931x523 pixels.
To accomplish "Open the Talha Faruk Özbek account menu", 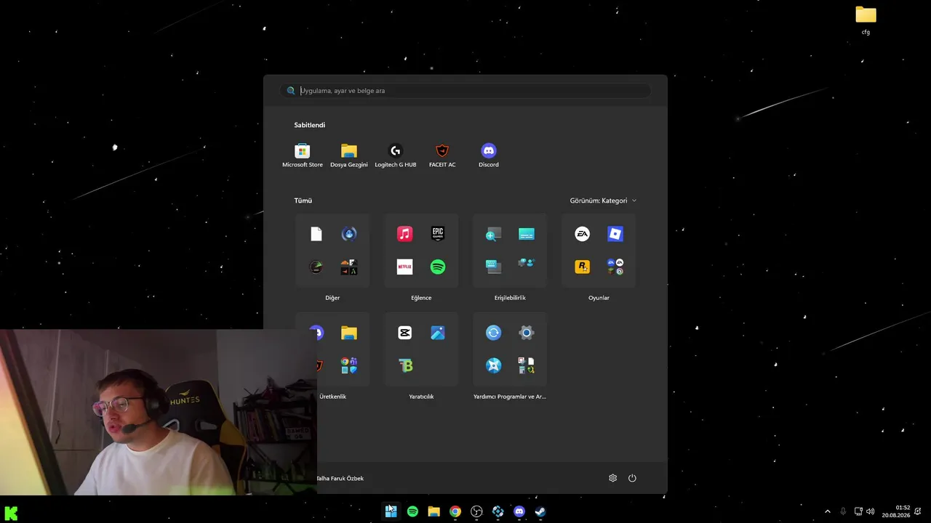I will (x=340, y=478).
